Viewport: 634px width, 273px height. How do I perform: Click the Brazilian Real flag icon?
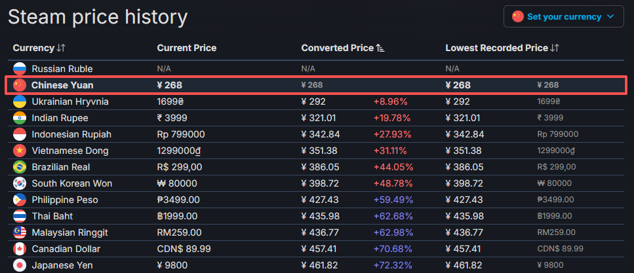coord(19,167)
